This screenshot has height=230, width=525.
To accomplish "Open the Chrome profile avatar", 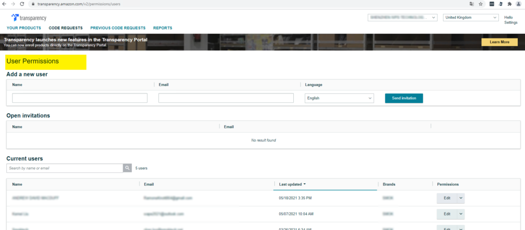I will [518, 4].
